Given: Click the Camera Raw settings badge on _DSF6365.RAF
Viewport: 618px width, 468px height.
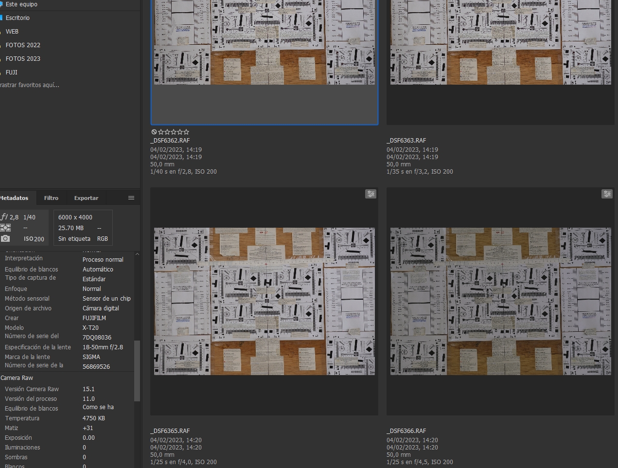Looking at the screenshot, I should [x=371, y=194].
